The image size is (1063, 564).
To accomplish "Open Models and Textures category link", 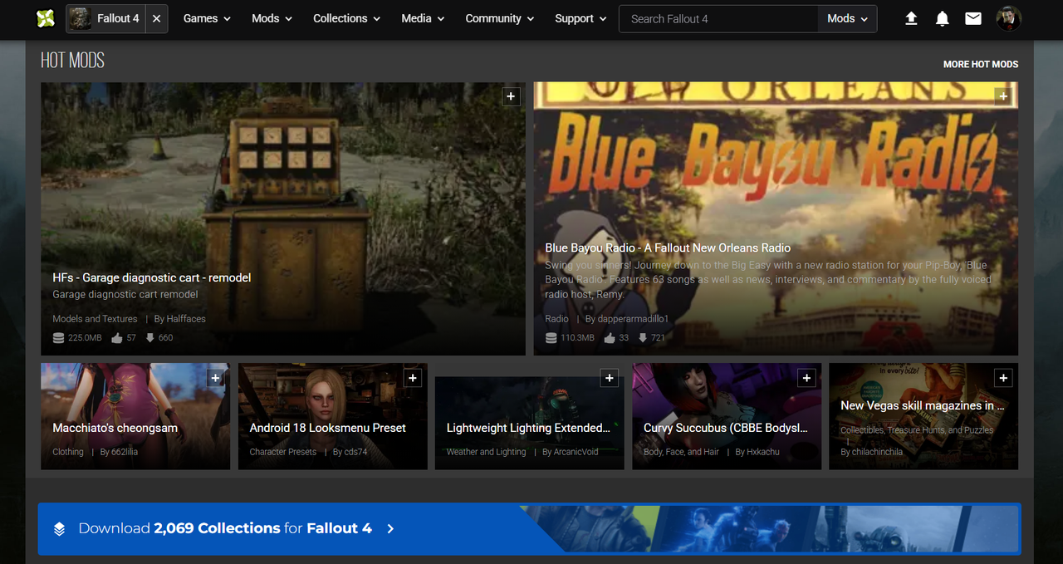I will point(95,319).
